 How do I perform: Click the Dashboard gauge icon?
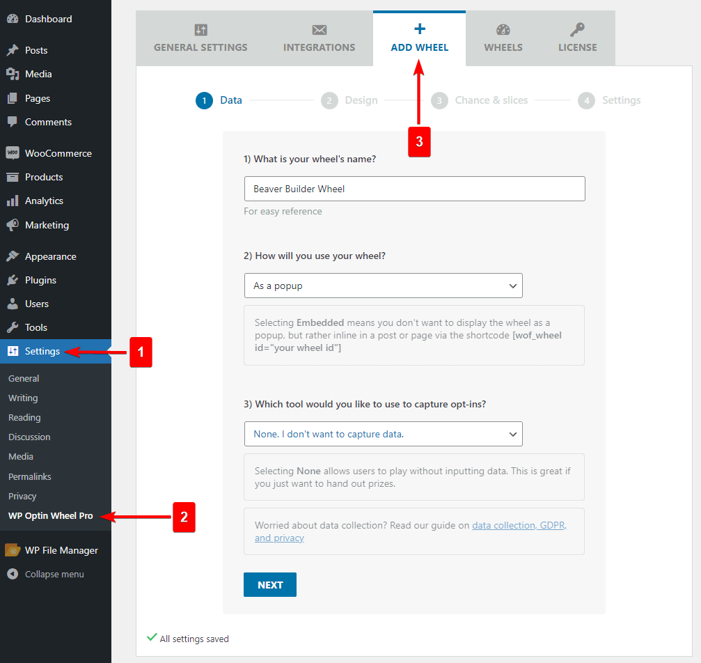click(13, 19)
